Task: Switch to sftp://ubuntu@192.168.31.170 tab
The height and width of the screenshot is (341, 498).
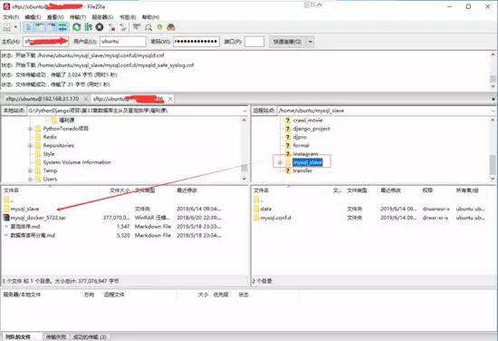Action: click(43, 99)
